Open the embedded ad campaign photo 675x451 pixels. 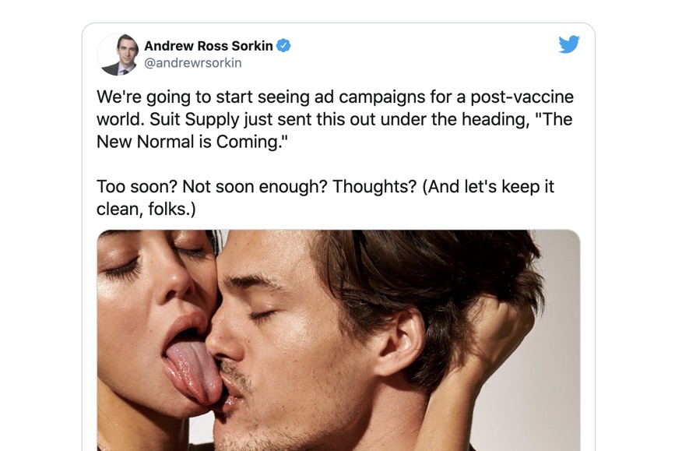coord(339,340)
